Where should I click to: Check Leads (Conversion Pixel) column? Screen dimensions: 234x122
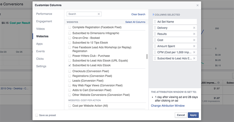click(70, 81)
